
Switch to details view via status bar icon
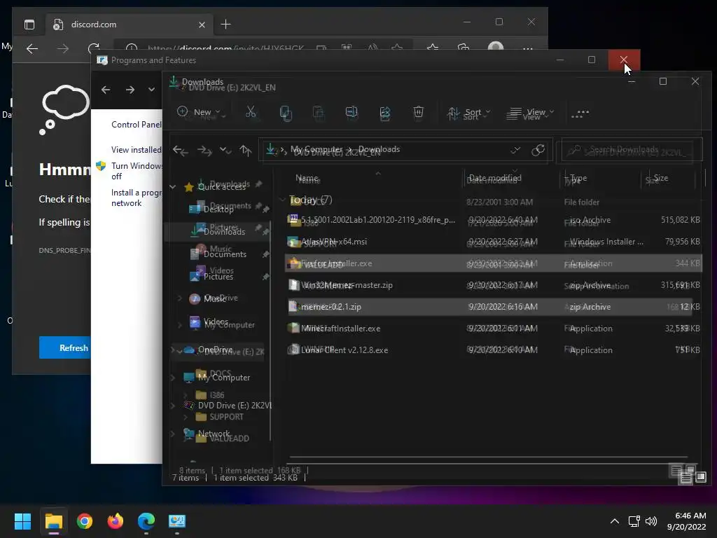pyautogui.click(x=686, y=478)
